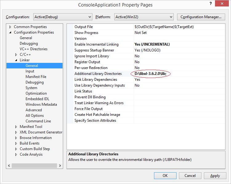Expand the Custom Build Step node arrow

point(16,149)
